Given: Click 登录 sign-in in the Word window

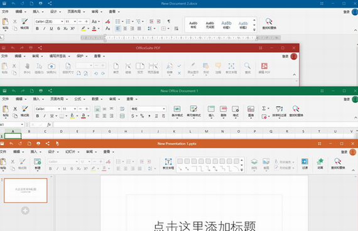Looking at the screenshot, I should tap(346, 12).
